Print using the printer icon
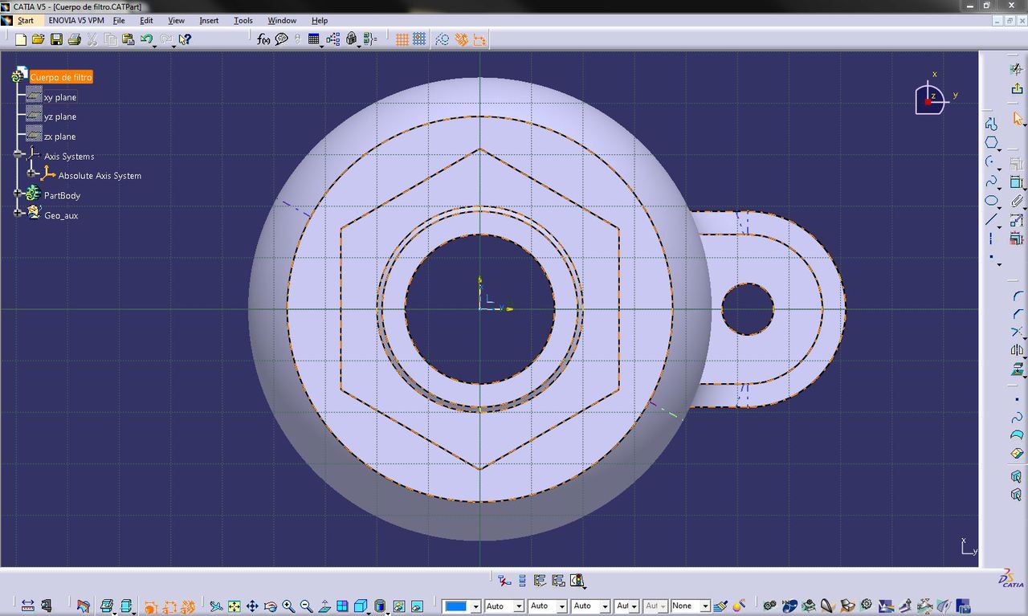This screenshot has width=1028, height=616. coord(74,39)
